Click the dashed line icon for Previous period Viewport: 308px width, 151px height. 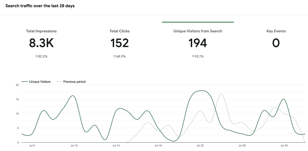[x=59, y=82]
